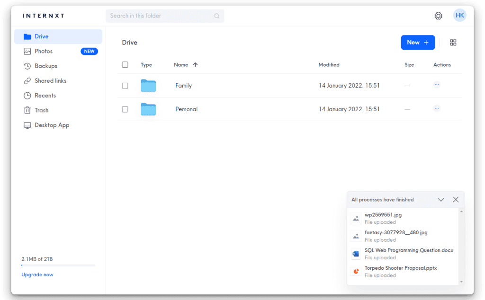Image resolution: width=485 pixels, height=300 pixels.
Task: Toggle the select-all checkbox in header
Action: (125, 65)
